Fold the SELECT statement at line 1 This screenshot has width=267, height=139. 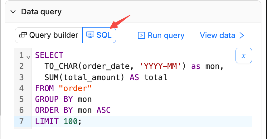(x=28, y=57)
